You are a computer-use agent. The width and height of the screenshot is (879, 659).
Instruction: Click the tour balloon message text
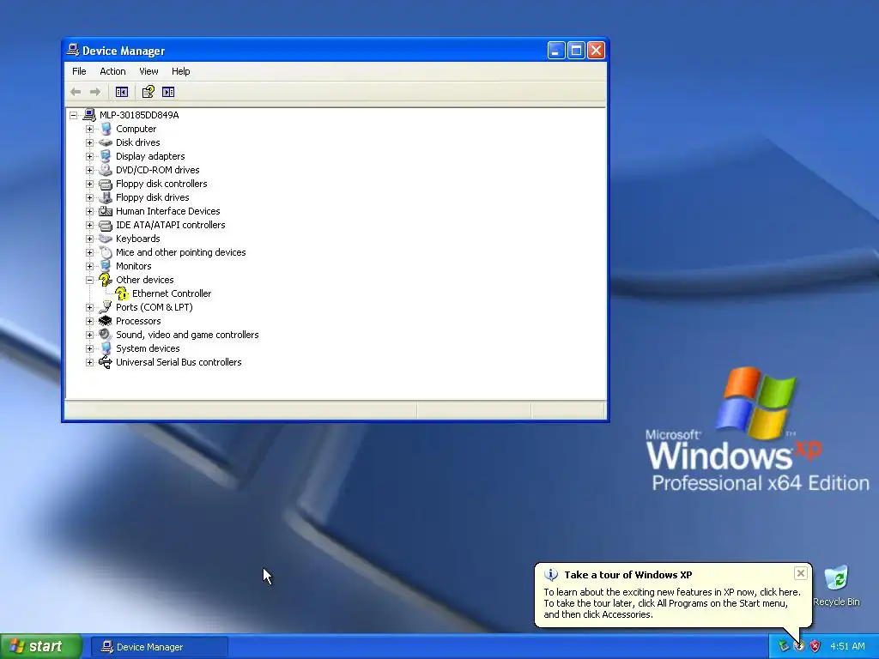[x=671, y=603]
